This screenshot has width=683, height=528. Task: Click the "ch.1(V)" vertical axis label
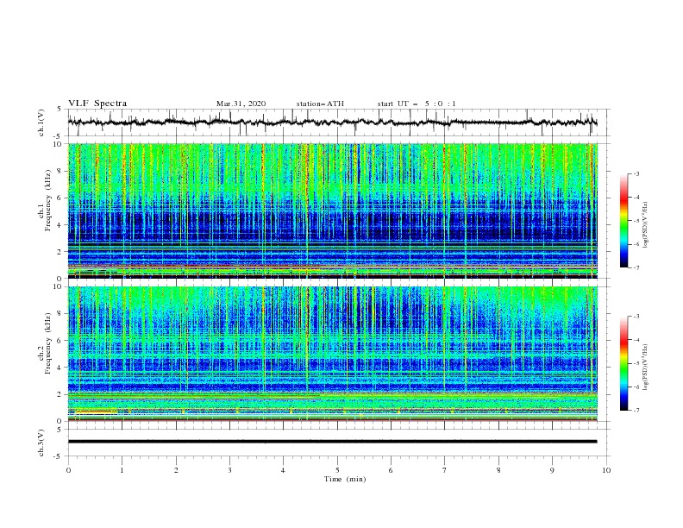click(x=41, y=123)
